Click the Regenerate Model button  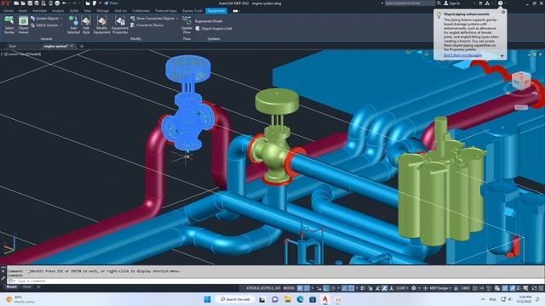(208, 21)
